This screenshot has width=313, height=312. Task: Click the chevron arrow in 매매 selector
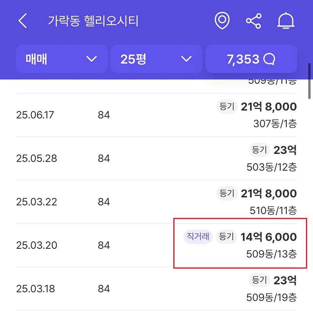[91, 59]
